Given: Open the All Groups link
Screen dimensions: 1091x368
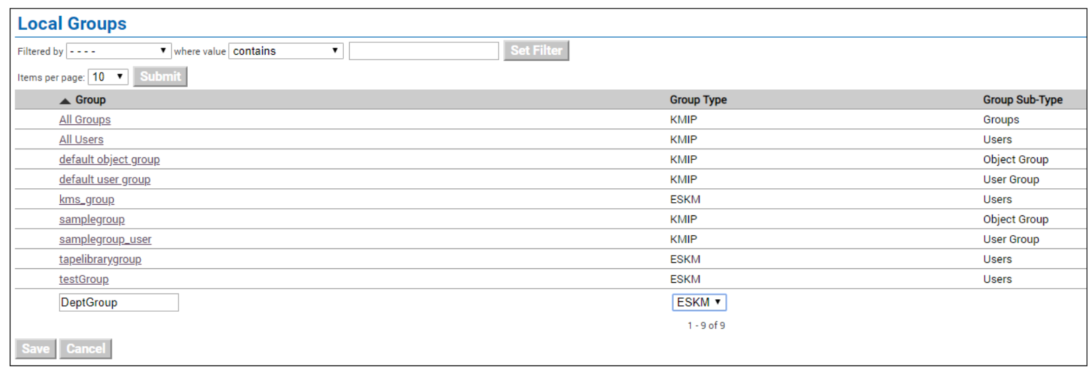Looking at the screenshot, I should 85,120.
